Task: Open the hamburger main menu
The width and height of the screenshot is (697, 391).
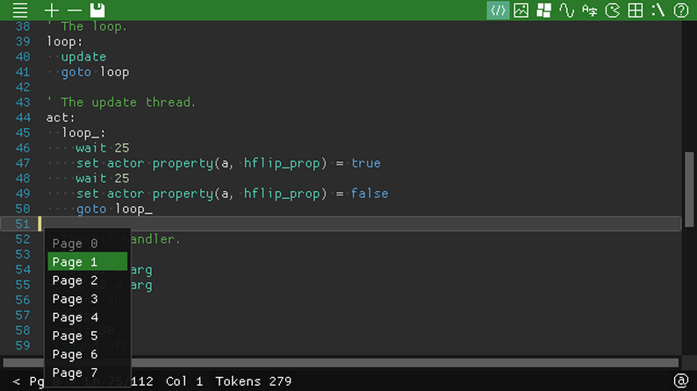Action: click(x=19, y=11)
